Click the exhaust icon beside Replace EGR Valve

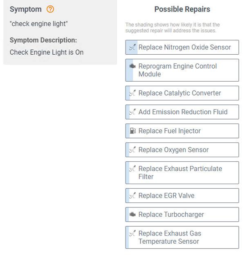[132, 196]
